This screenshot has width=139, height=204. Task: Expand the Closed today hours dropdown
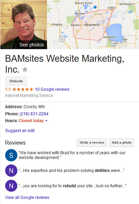46,121
